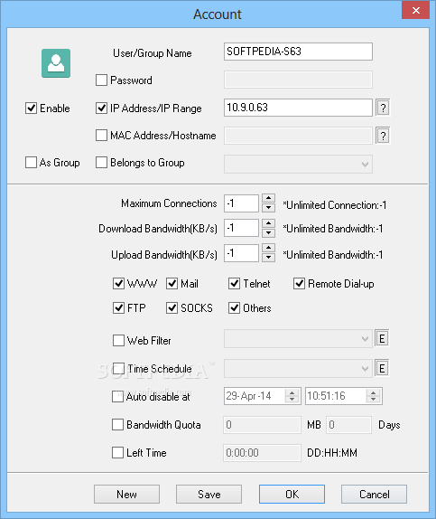The image size is (436, 519).
Task: Click the Cancel button
Action: (x=374, y=495)
